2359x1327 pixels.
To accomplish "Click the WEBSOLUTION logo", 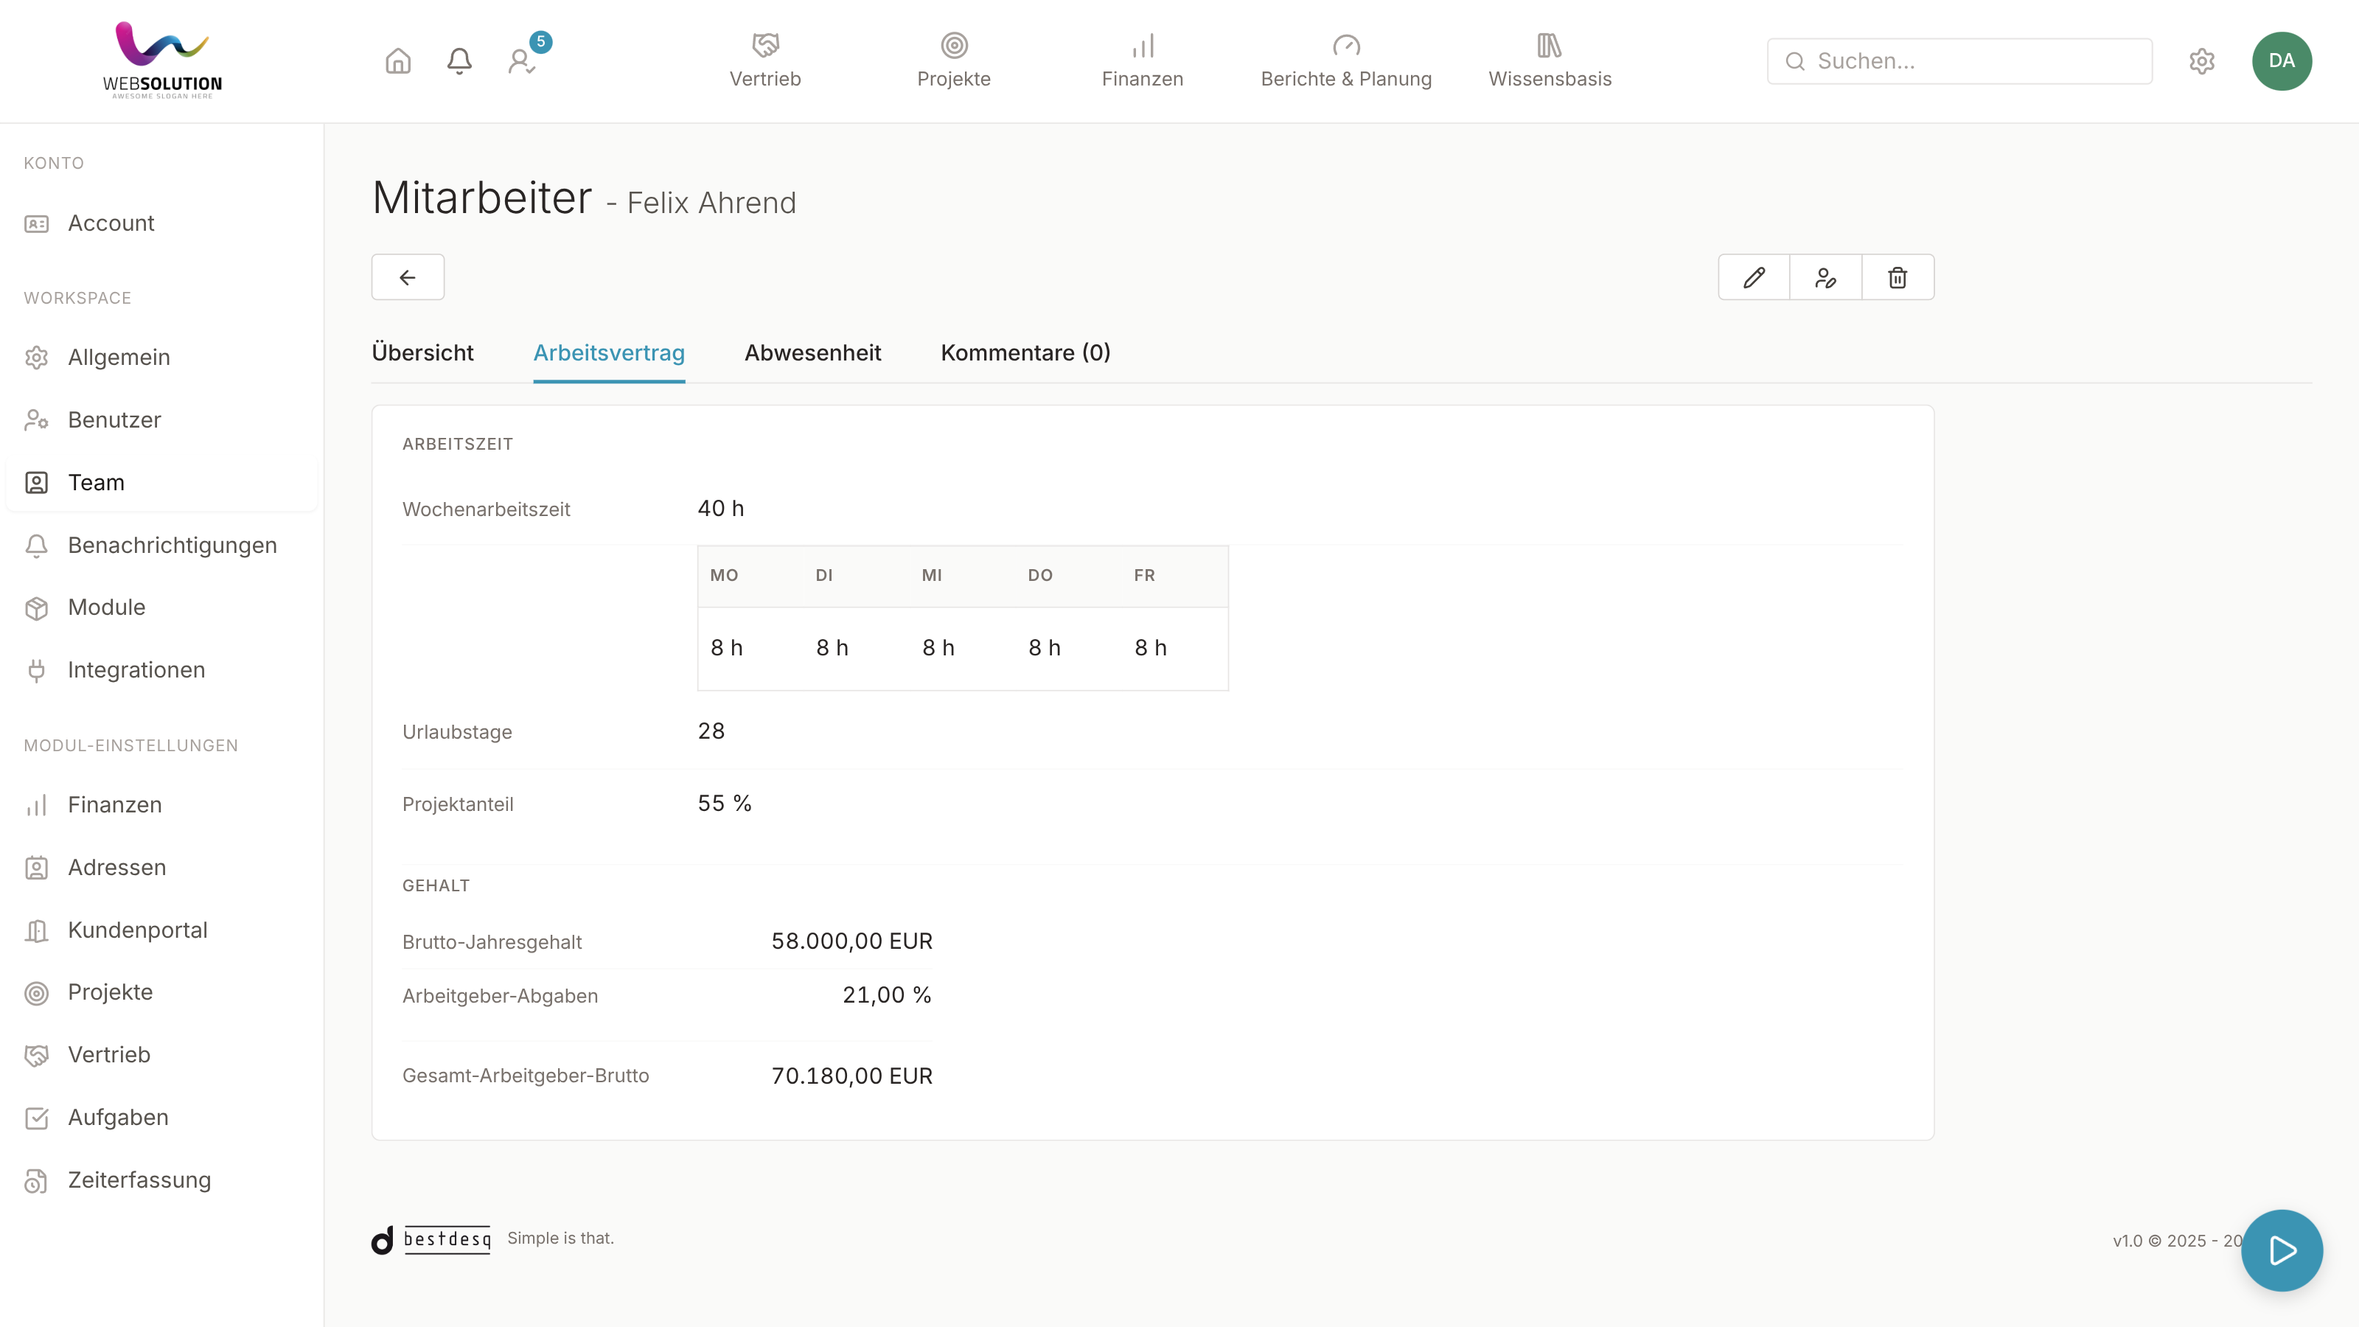I will click(162, 60).
